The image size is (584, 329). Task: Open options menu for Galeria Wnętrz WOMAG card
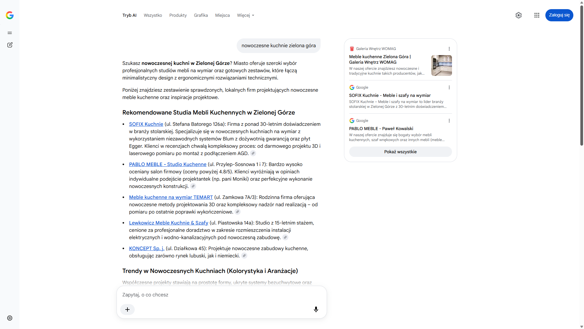[449, 49]
